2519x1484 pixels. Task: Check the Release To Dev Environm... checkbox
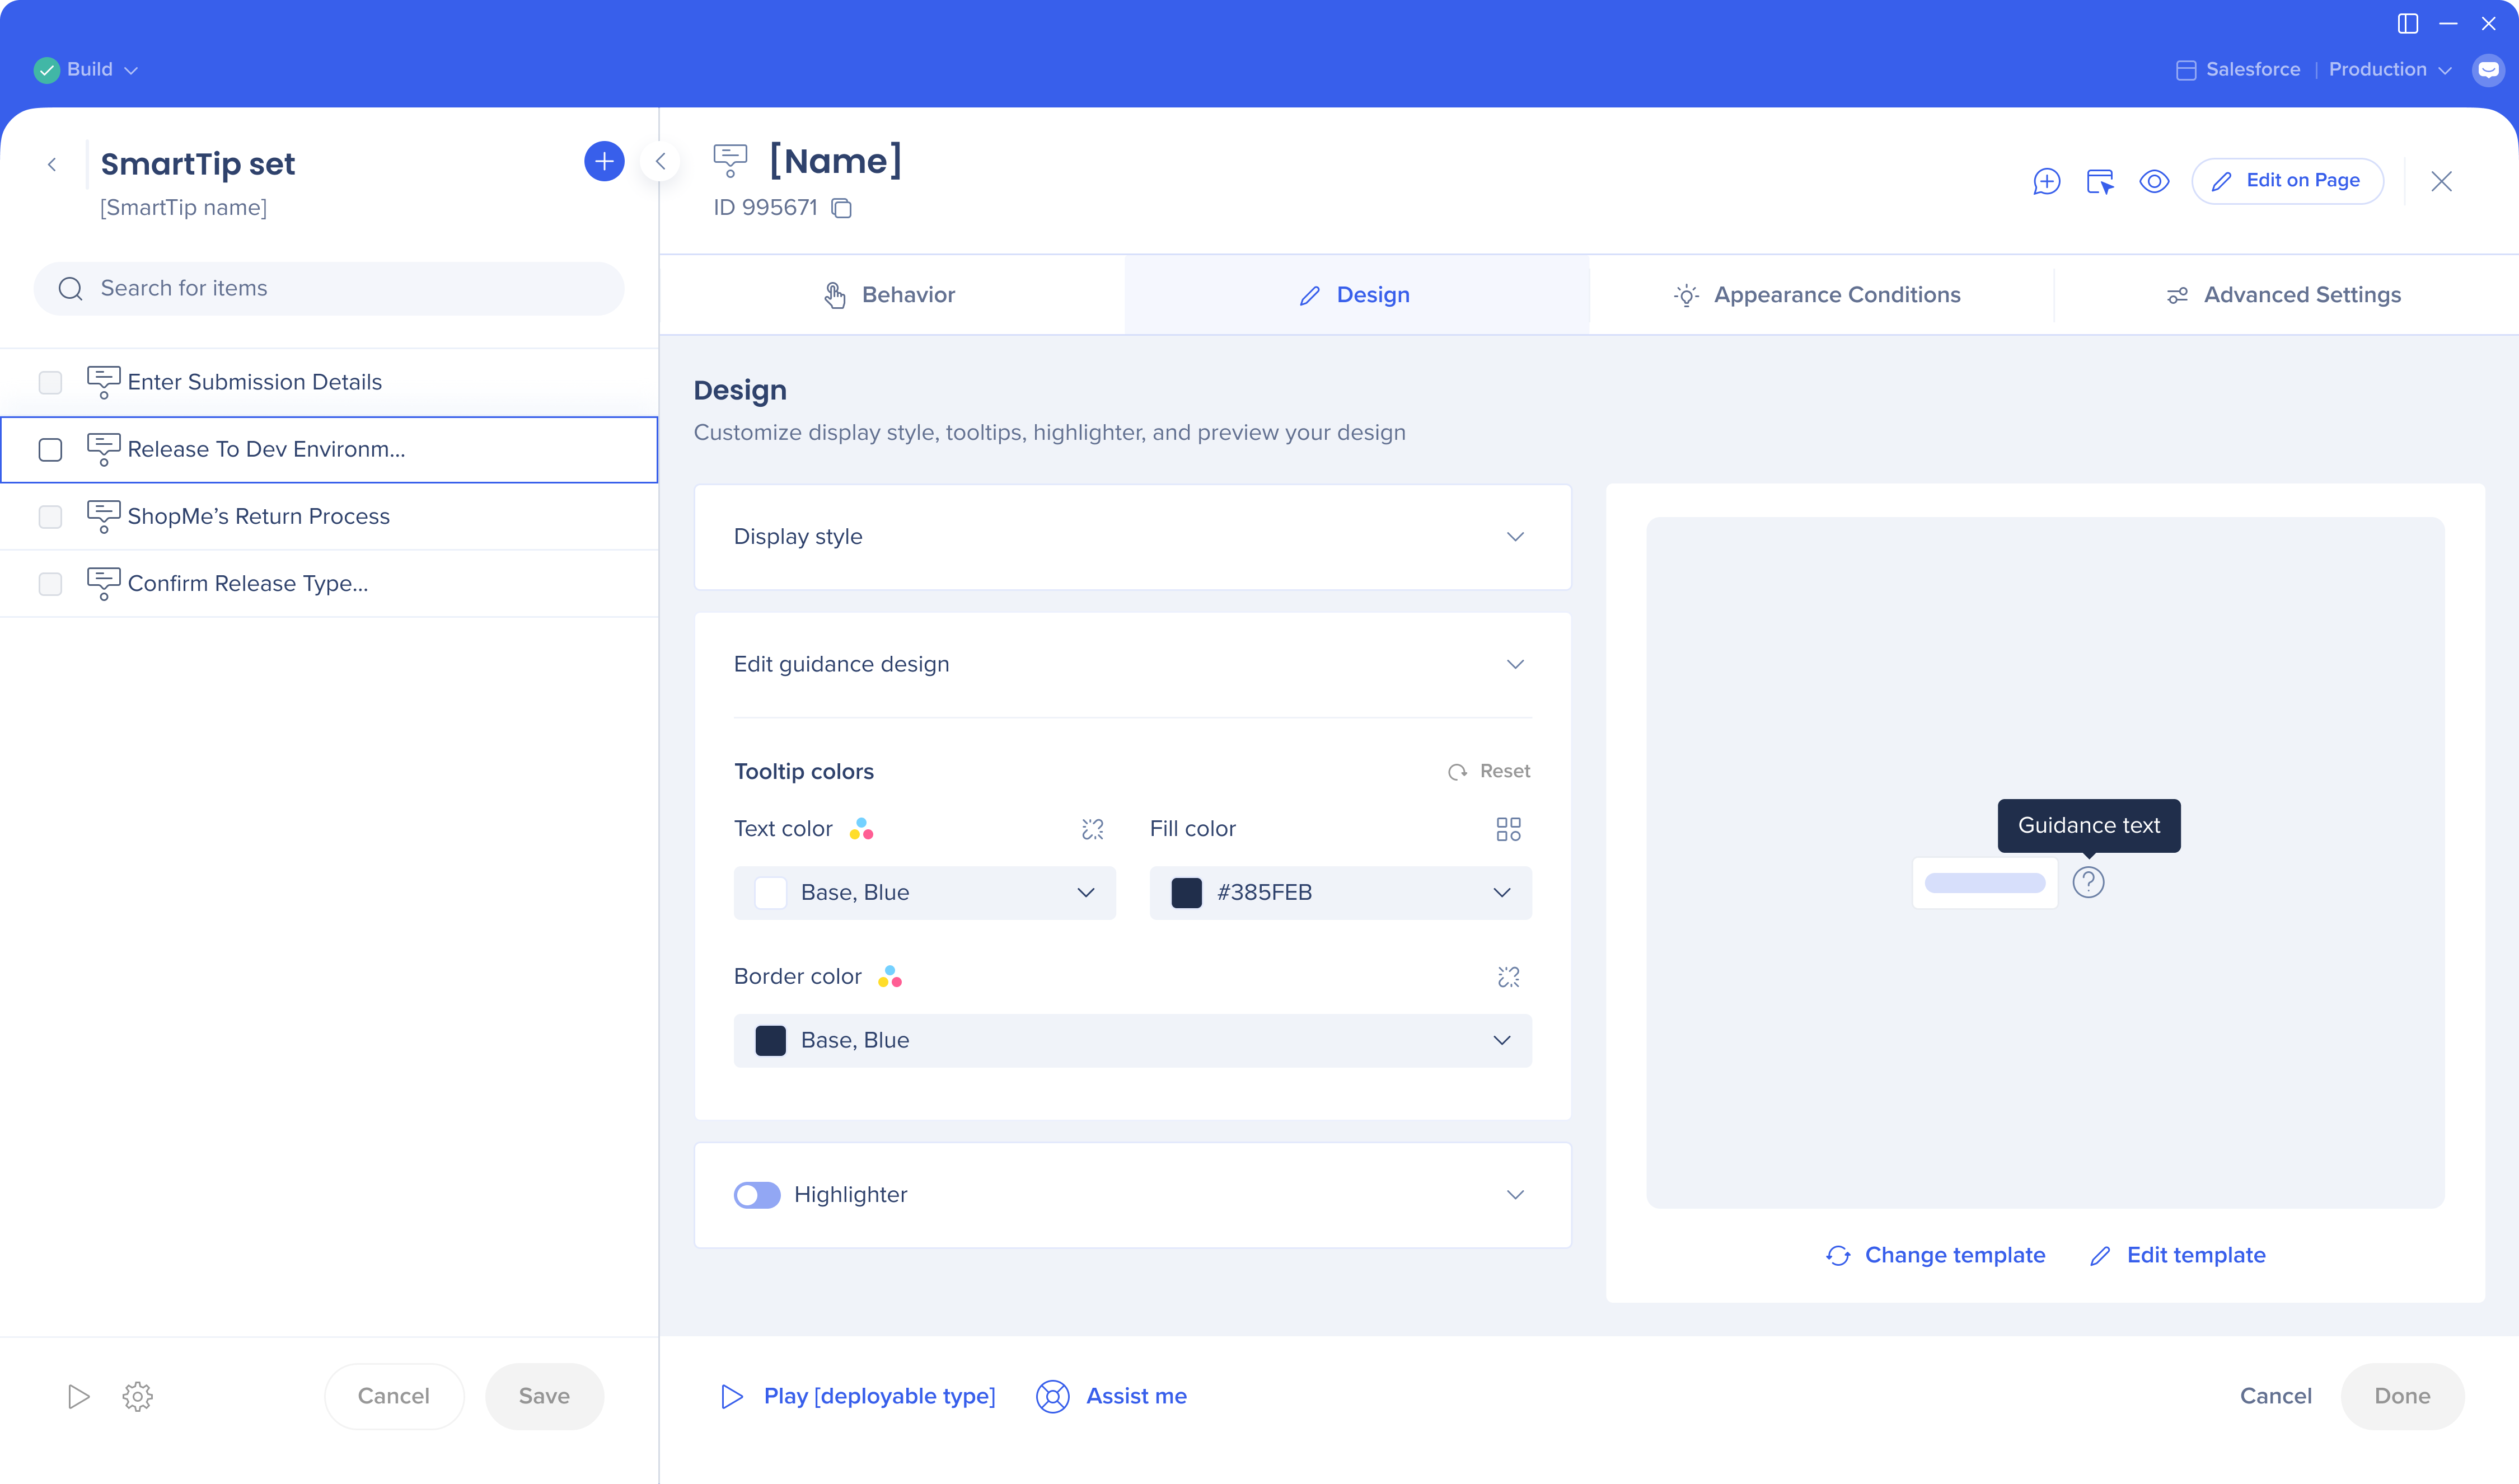click(x=50, y=450)
